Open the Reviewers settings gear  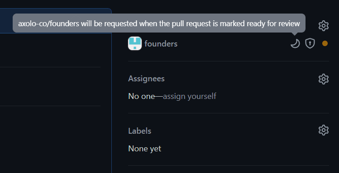click(x=324, y=26)
